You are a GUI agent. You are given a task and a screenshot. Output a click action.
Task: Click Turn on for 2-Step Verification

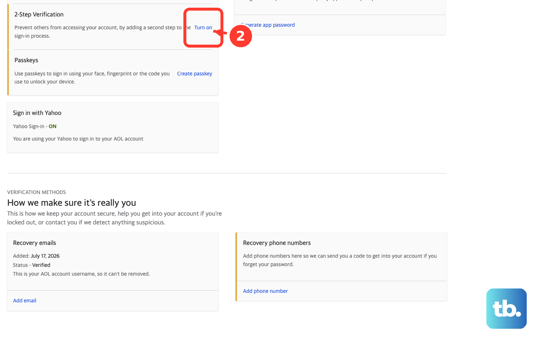point(203,27)
